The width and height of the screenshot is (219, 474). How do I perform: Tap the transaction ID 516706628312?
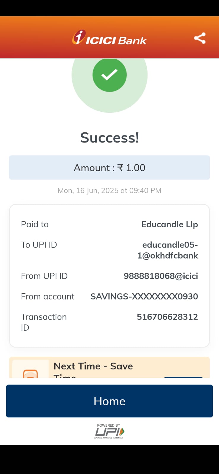click(167, 317)
